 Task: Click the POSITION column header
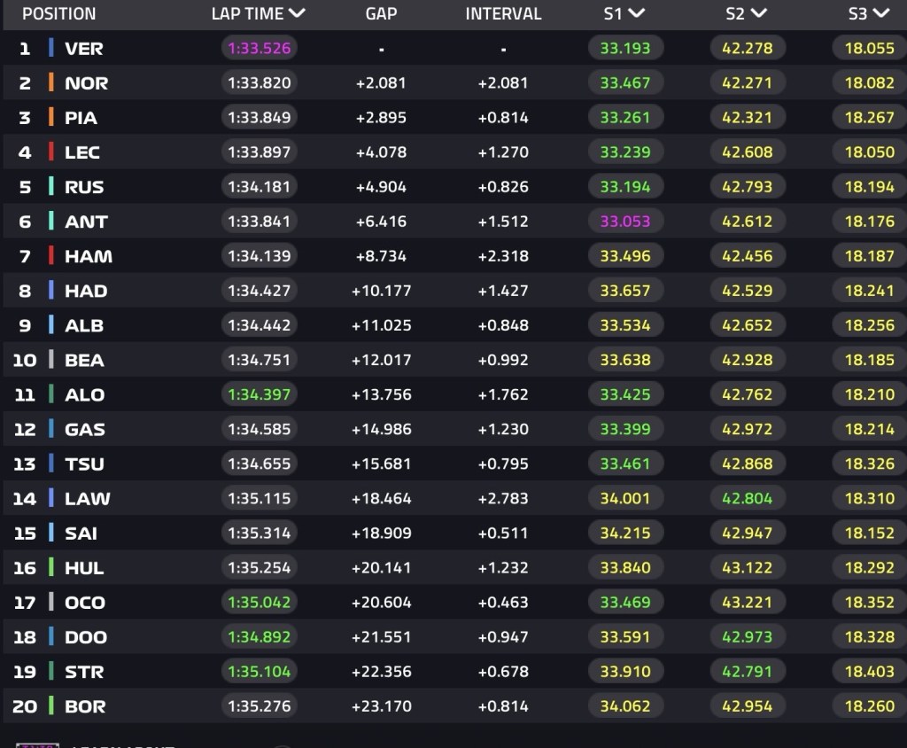tap(59, 13)
